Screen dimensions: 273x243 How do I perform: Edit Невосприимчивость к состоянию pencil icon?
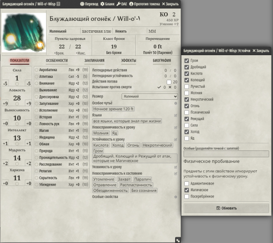pos(176,174)
